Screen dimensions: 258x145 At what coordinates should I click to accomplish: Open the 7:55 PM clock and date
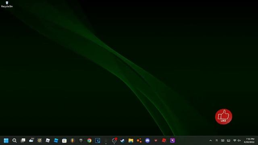click(250, 141)
